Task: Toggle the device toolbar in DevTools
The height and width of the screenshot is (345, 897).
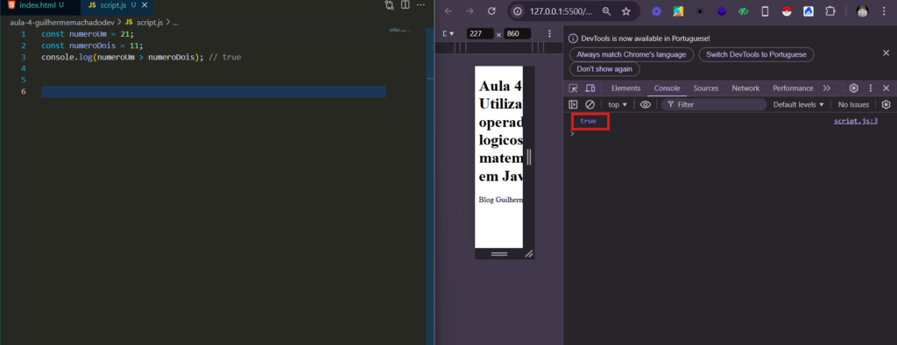Action: tap(590, 88)
